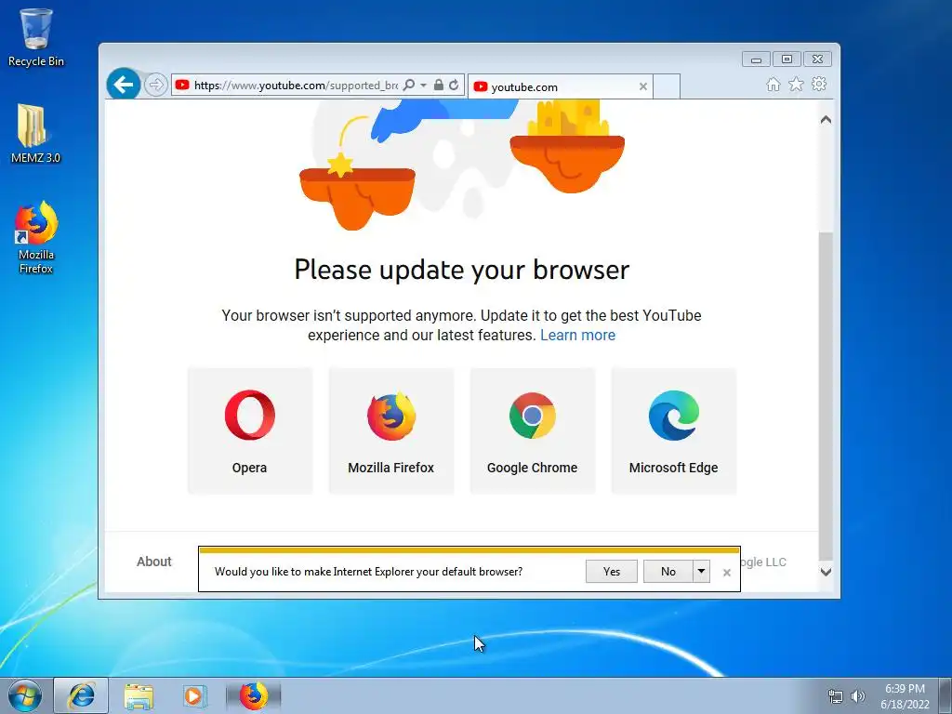Click the Learn more link
The width and height of the screenshot is (952, 714).
pos(577,335)
